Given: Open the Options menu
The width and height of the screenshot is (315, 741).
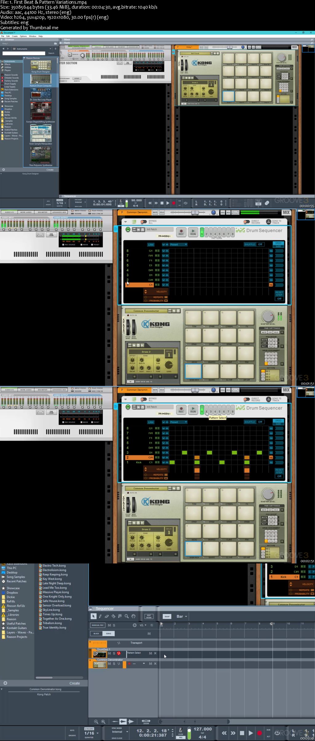Looking at the screenshot, I should click(x=23, y=36).
